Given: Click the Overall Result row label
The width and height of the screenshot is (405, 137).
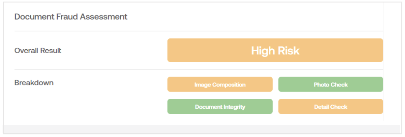Looking at the screenshot, I should (x=38, y=51).
